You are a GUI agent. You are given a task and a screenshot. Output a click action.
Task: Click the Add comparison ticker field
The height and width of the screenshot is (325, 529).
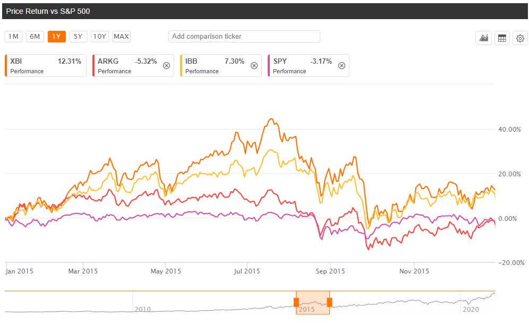[x=244, y=37]
